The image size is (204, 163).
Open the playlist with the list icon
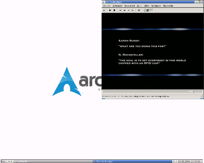[139, 10]
